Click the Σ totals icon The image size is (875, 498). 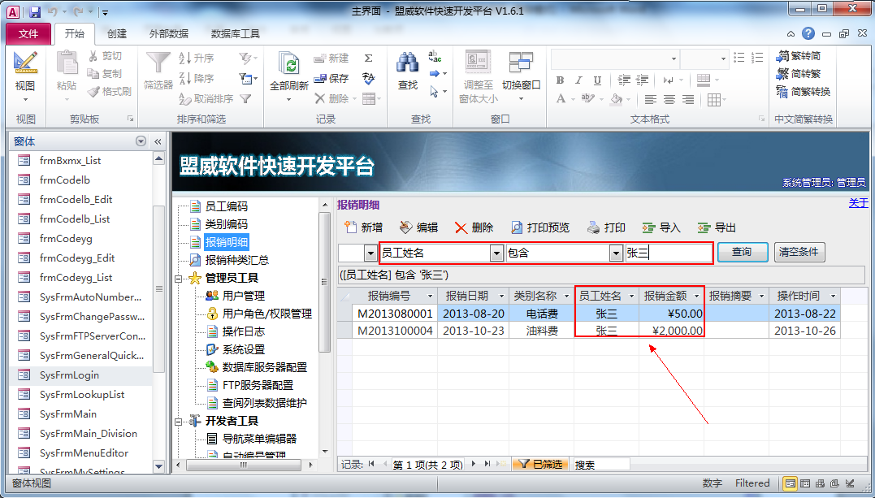point(368,58)
